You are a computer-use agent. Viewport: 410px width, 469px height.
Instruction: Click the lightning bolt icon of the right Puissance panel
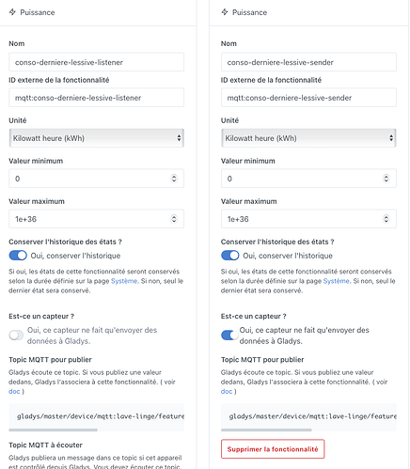225,12
